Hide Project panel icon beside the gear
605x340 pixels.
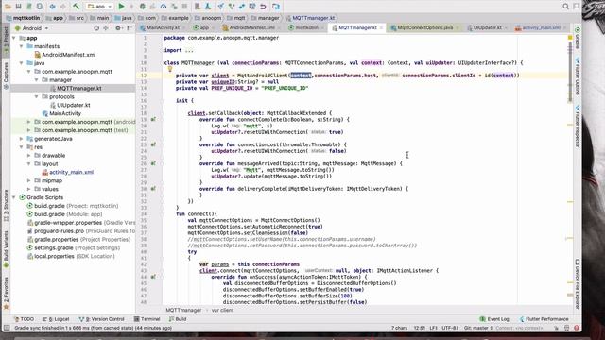(129, 28)
